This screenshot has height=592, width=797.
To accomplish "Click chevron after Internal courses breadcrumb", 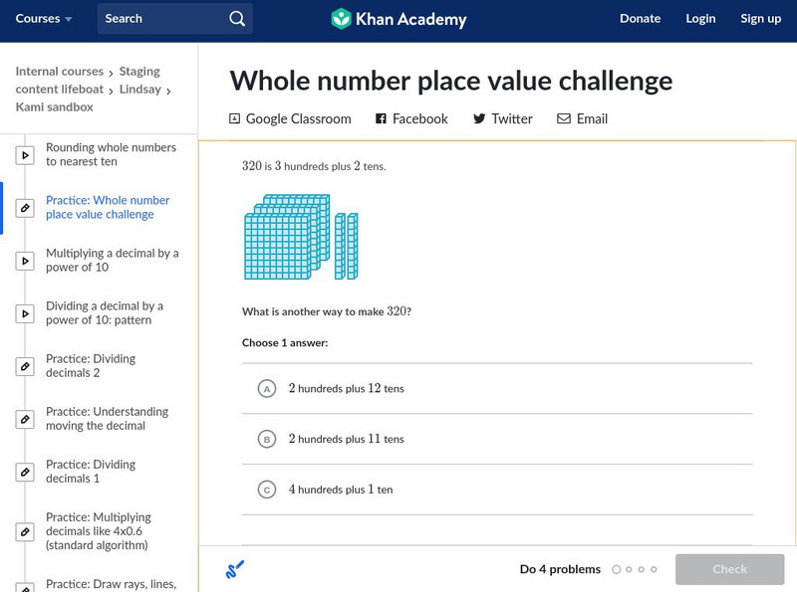I will click(111, 74).
